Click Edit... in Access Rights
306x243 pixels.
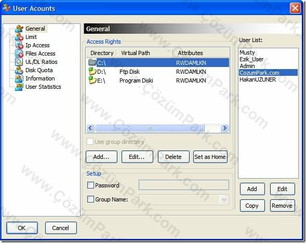tap(137, 157)
